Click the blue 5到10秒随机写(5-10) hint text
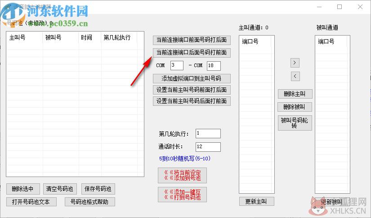This screenshot has width=371, height=218. coord(185,159)
